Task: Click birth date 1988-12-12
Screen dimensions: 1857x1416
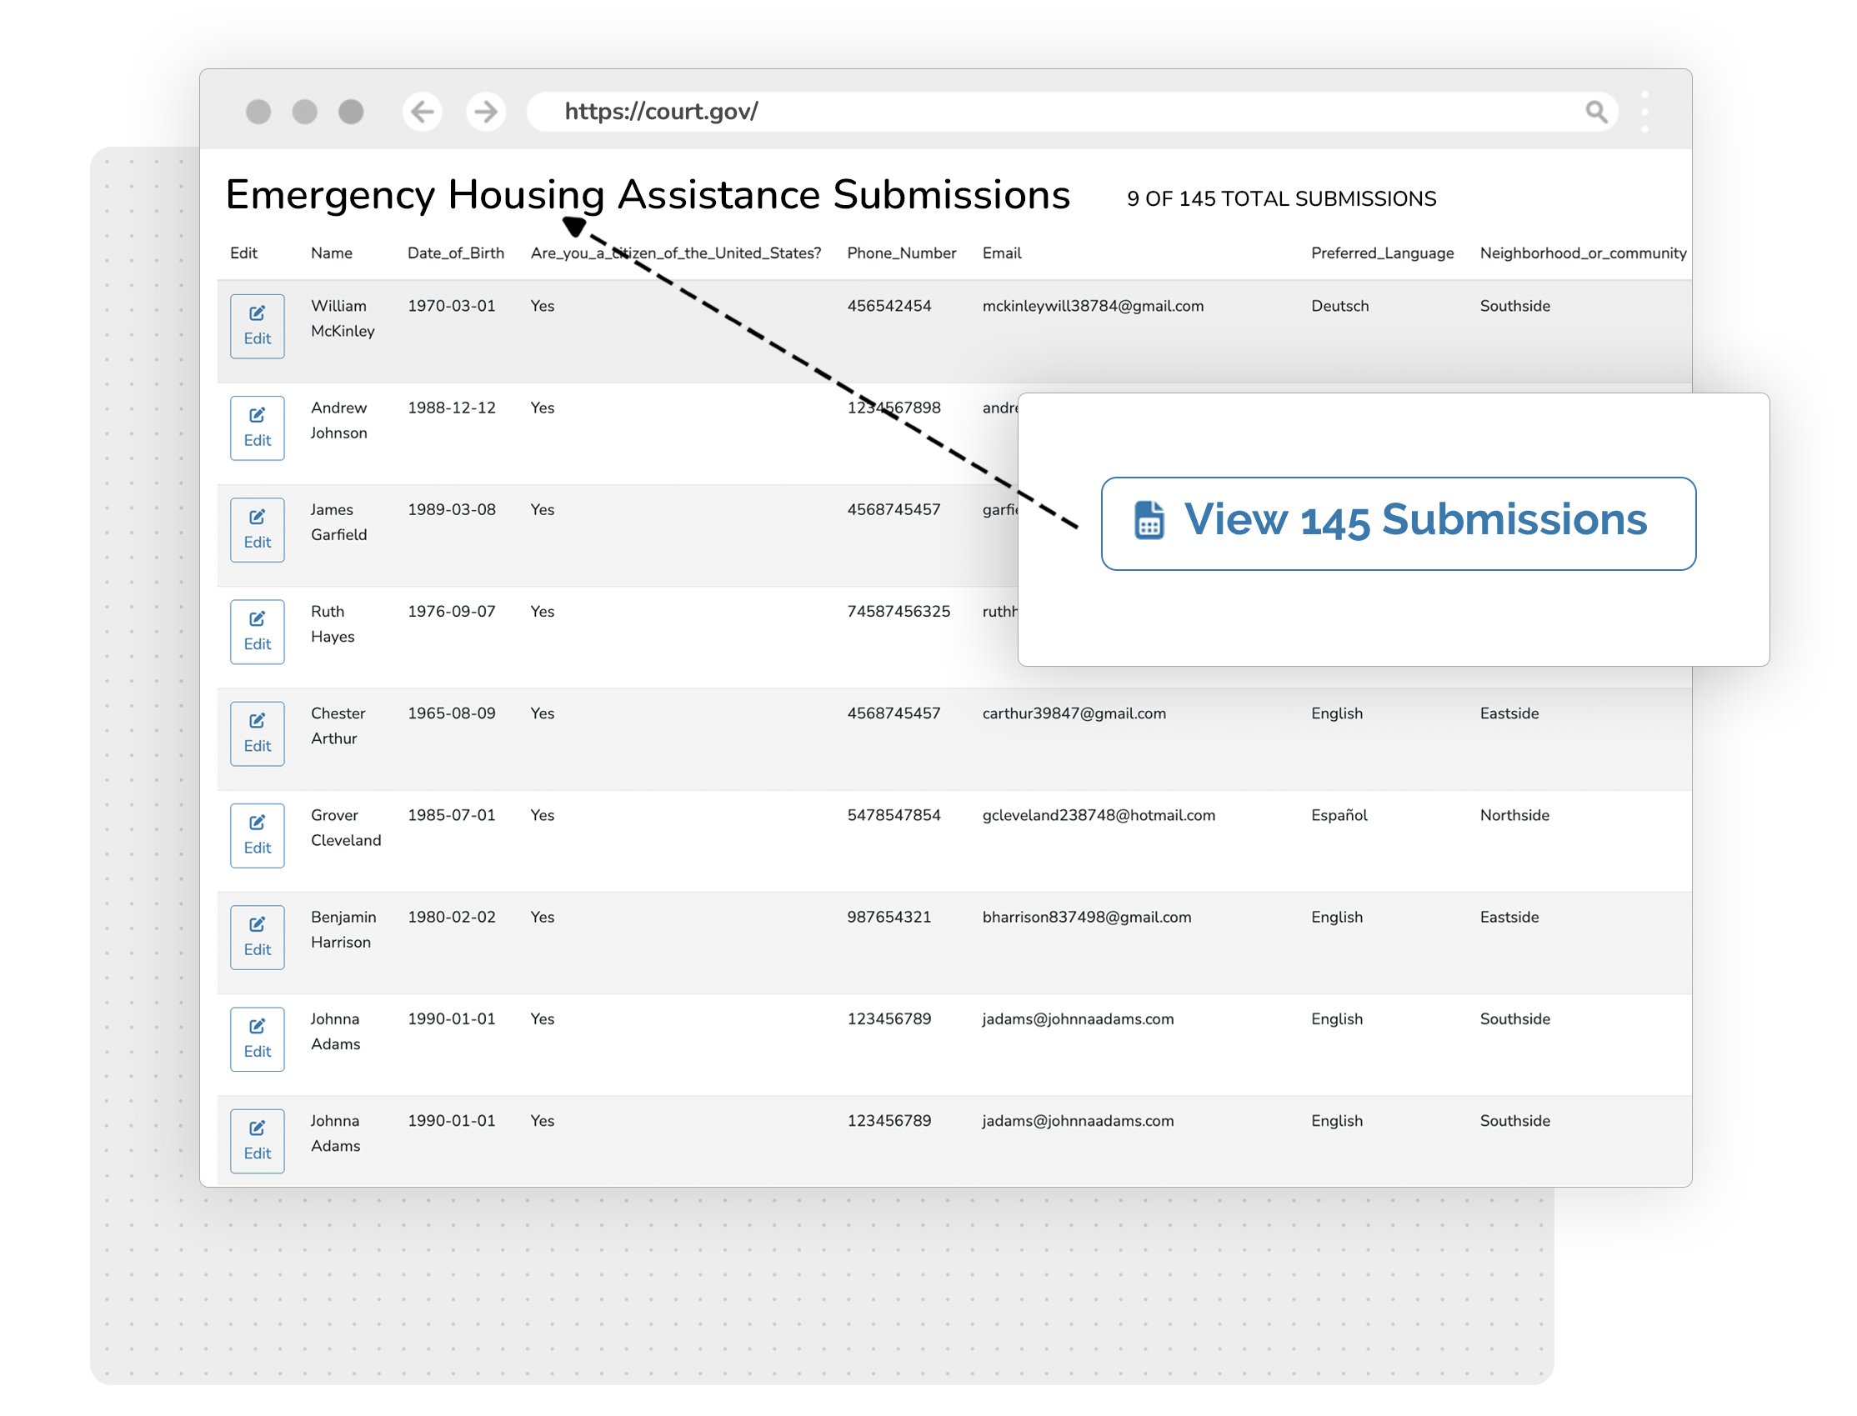Action: point(452,408)
